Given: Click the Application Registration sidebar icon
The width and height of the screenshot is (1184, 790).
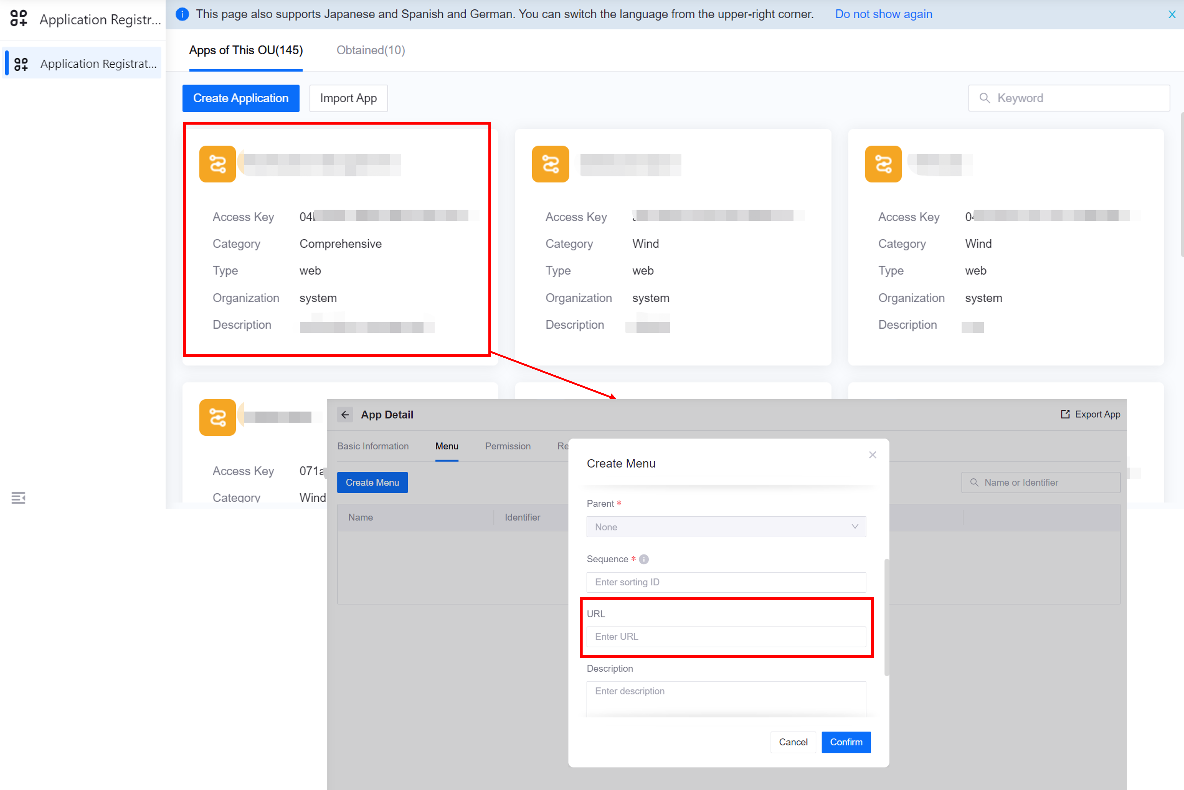Looking at the screenshot, I should point(21,64).
